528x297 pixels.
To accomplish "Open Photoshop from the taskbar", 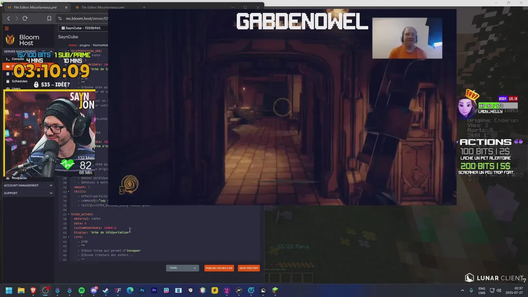I will [142, 290].
